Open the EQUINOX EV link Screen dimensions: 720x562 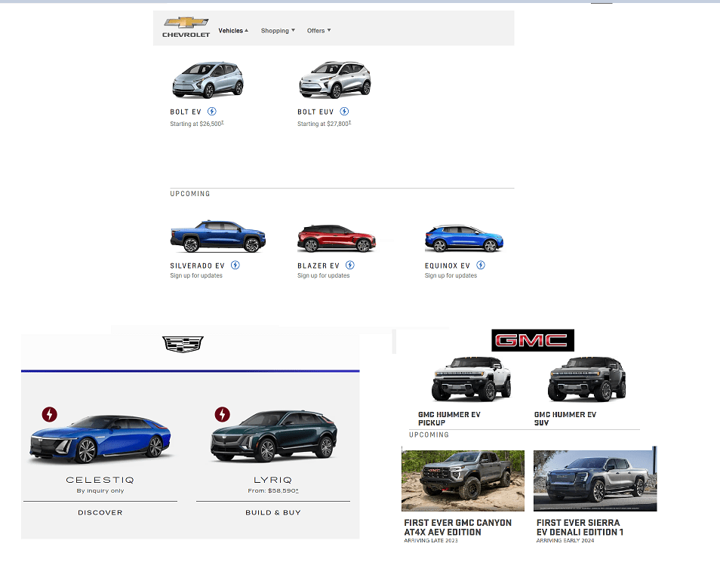(448, 266)
